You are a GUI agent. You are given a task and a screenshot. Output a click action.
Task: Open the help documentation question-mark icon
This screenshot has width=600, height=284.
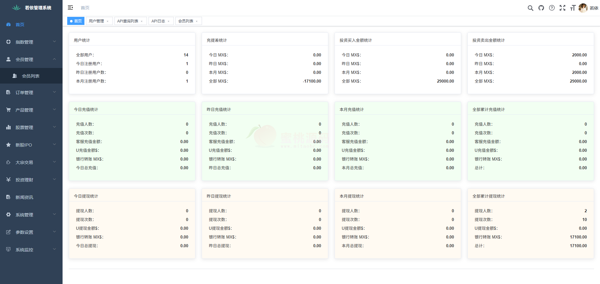coord(552,8)
